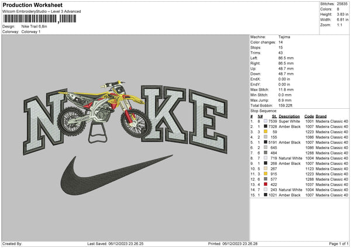This screenshot has height=248, width=351.
Task: Click the dirt bike in the design preview
Action: click(104, 110)
